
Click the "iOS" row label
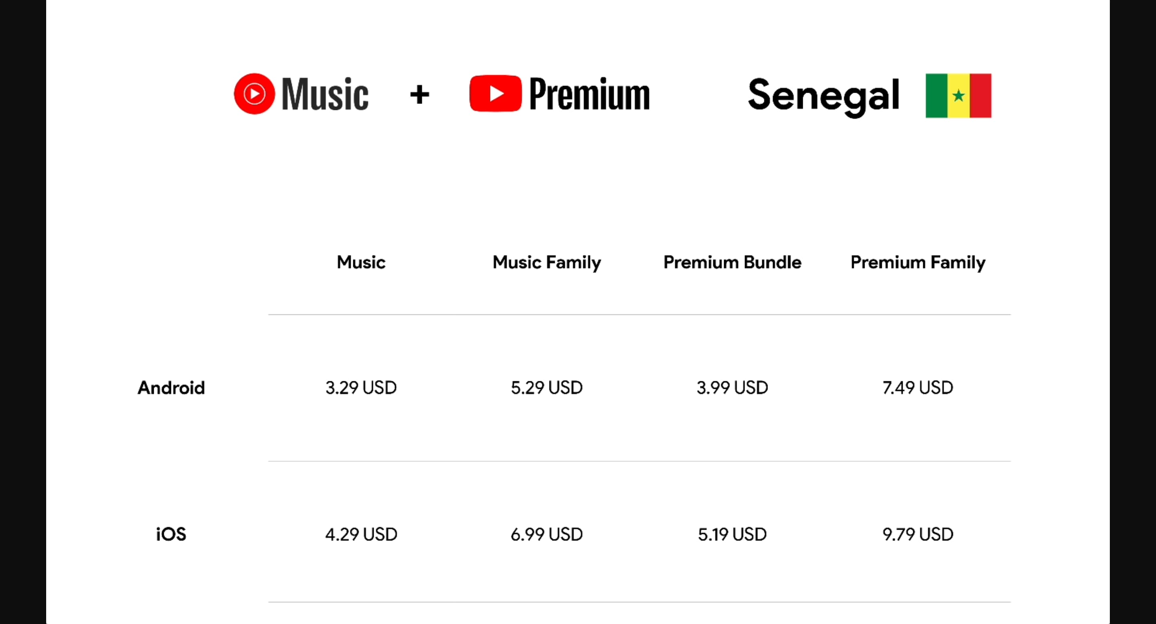click(x=171, y=534)
